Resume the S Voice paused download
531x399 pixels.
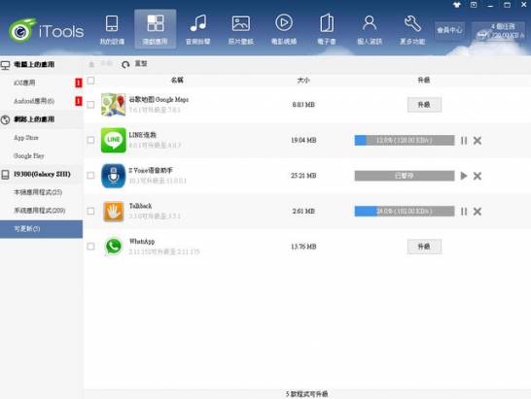coord(464,176)
